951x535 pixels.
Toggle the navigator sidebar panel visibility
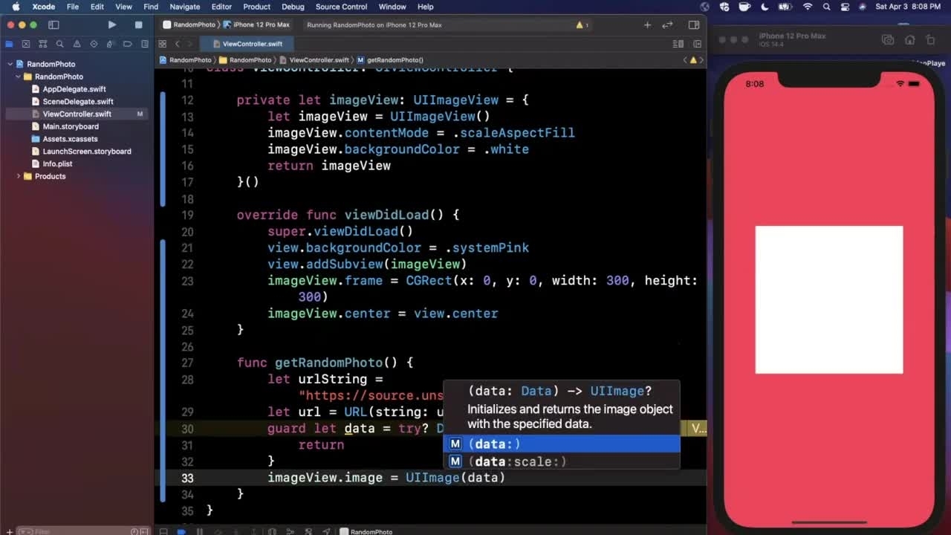point(53,25)
